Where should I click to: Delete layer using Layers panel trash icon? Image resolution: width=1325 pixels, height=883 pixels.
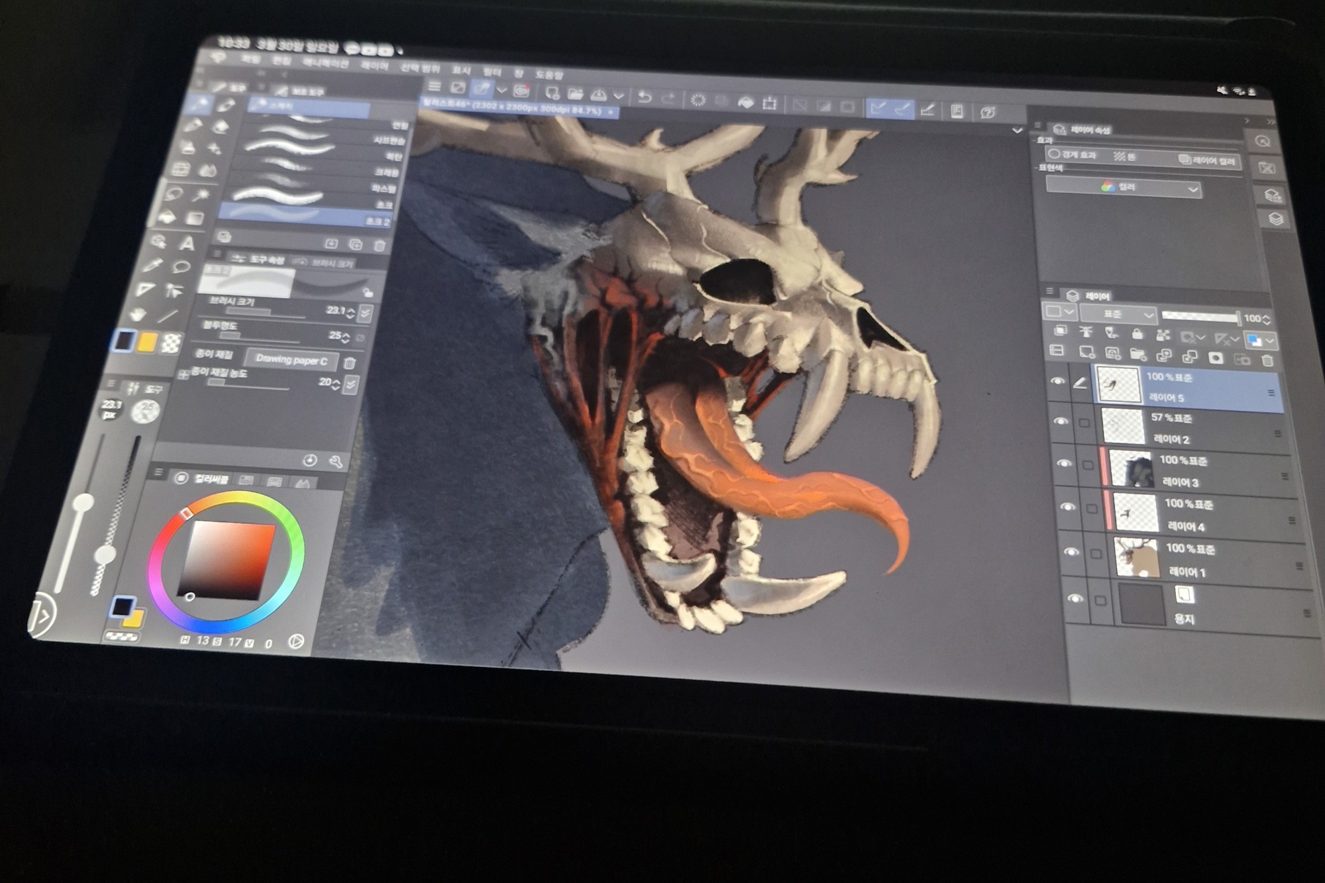(x=1267, y=360)
